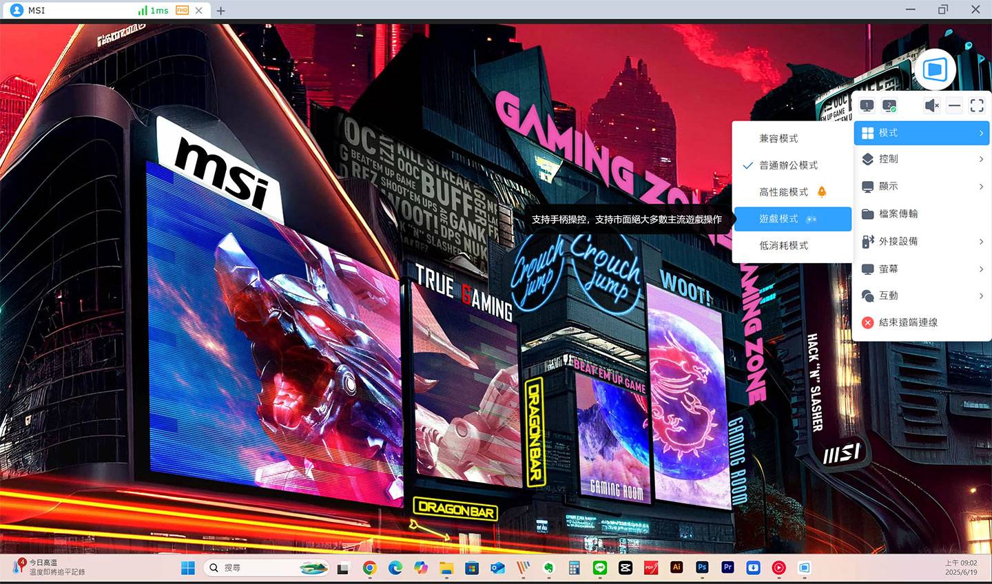Click the 螢幕 screen icon
The height and width of the screenshot is (584, 992).
coord(868,269)
